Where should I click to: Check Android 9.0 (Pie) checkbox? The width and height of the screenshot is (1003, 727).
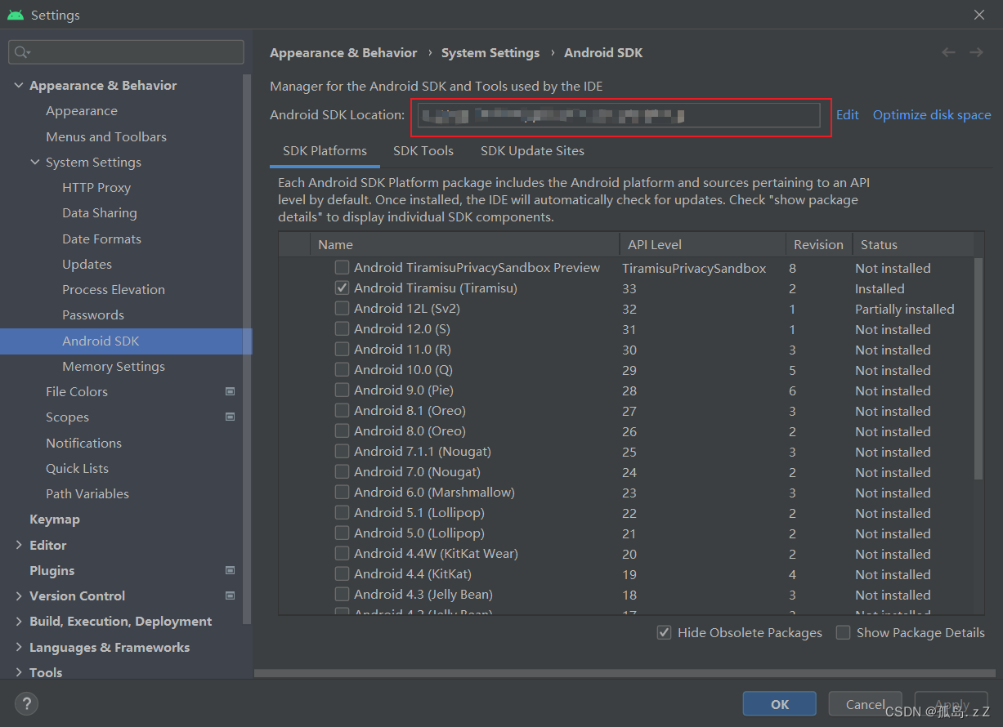342,390
